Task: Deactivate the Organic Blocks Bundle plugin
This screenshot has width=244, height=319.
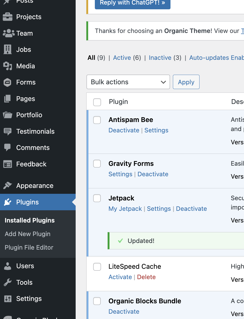Action: [x=124, y=312]
